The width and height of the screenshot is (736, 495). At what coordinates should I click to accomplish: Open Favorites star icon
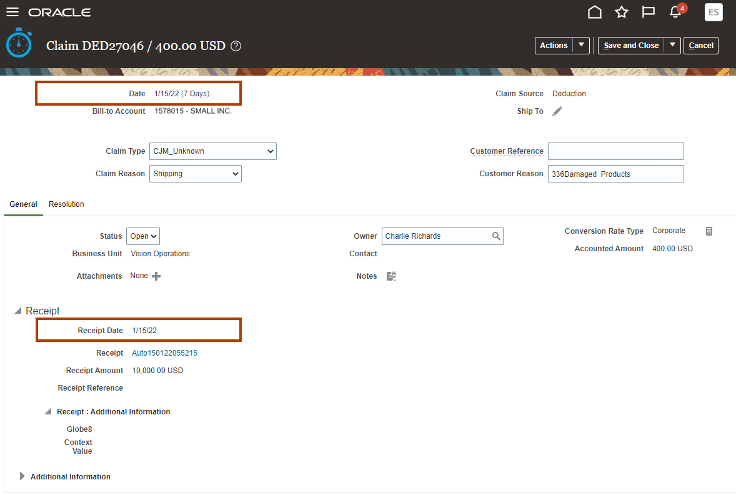pyautogui.click(x=622, y=12)
